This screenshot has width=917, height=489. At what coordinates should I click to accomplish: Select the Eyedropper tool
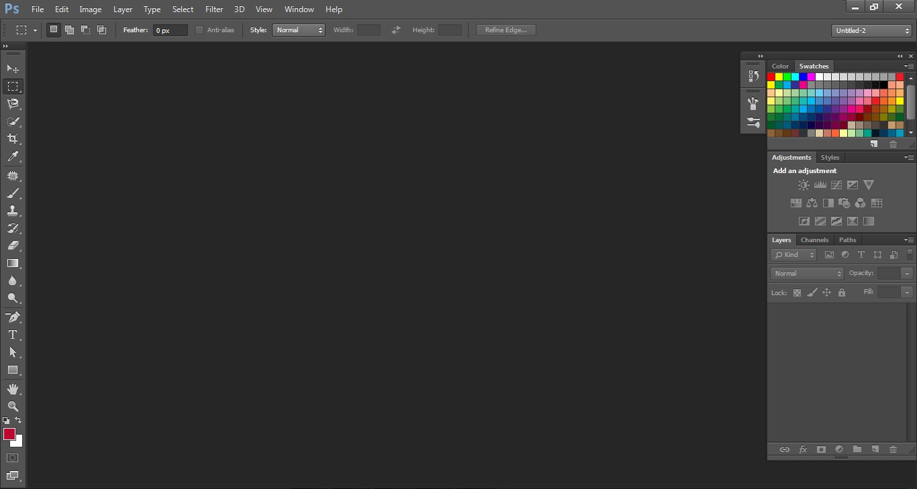coord(13,156)
